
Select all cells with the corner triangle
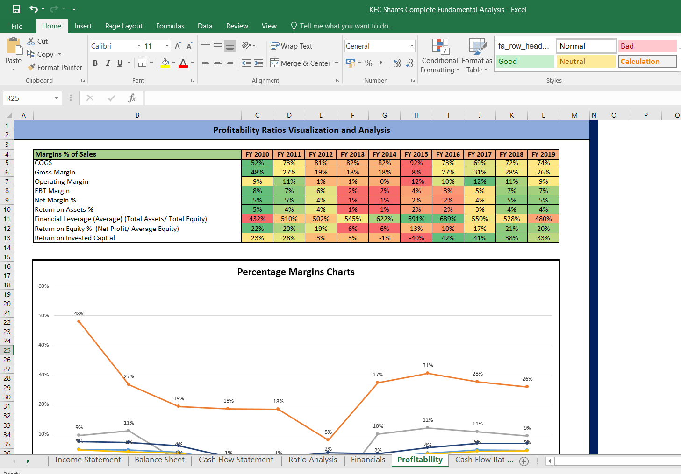point(9,115)
